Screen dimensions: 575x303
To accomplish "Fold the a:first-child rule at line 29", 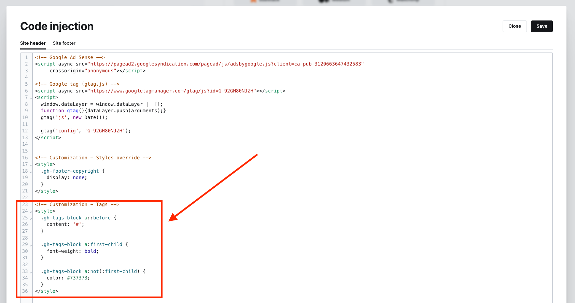I will point(31,245).
